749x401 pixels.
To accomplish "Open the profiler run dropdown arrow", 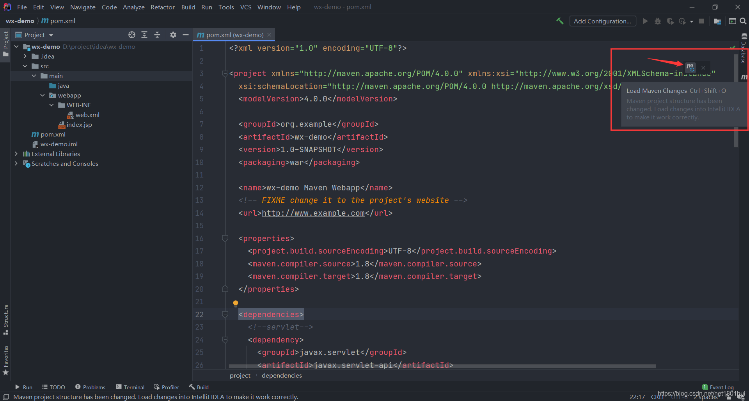I will point(692,21).
